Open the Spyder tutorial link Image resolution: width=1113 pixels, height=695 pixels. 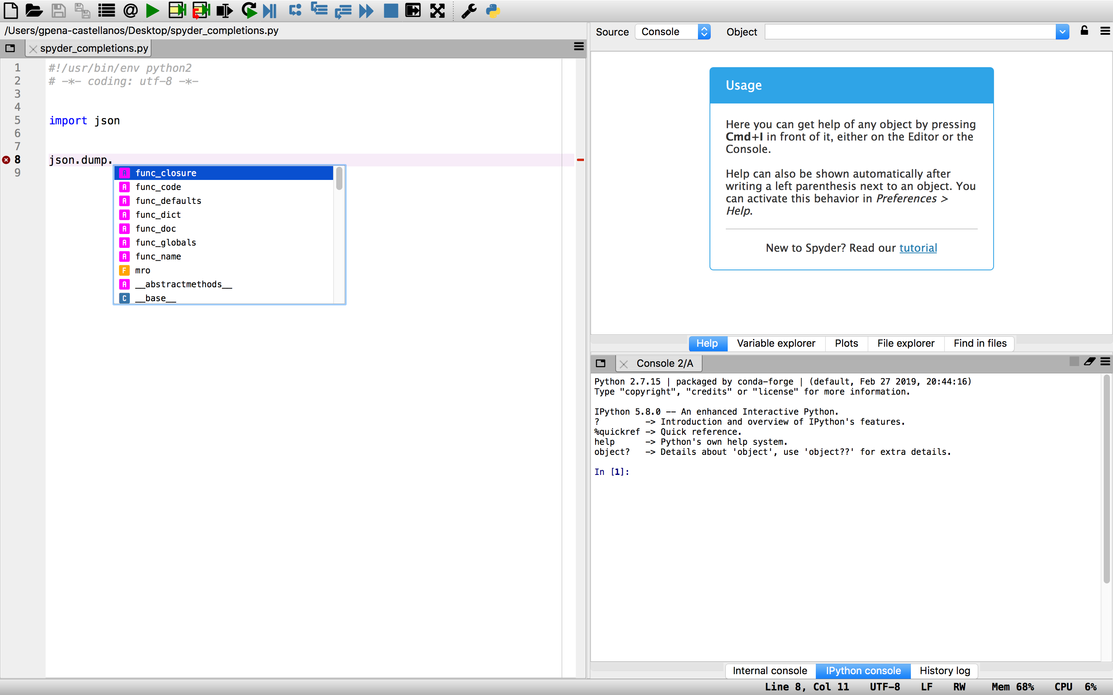917,248
